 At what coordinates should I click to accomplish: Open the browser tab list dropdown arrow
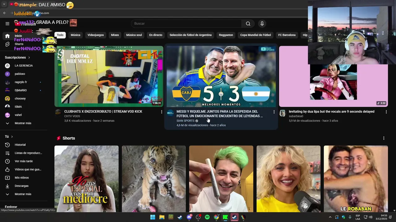click(x=4, y=4)
